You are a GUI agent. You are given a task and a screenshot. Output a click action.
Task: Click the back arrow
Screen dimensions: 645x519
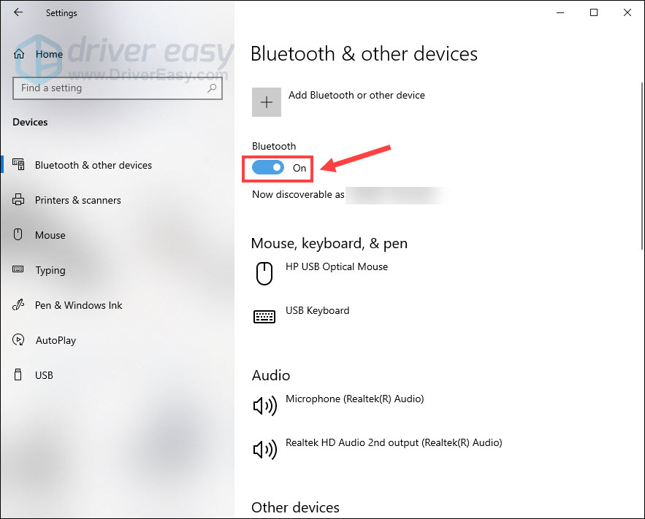click(x=18, y=12)
